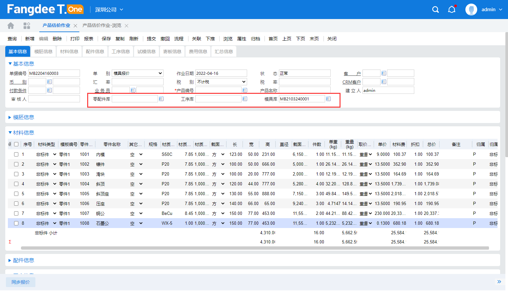Image resolution: width=508 pixels, height=291 pixels.
Task: Click the lookup icon beside the 产品编号 field
Action: 245,90
